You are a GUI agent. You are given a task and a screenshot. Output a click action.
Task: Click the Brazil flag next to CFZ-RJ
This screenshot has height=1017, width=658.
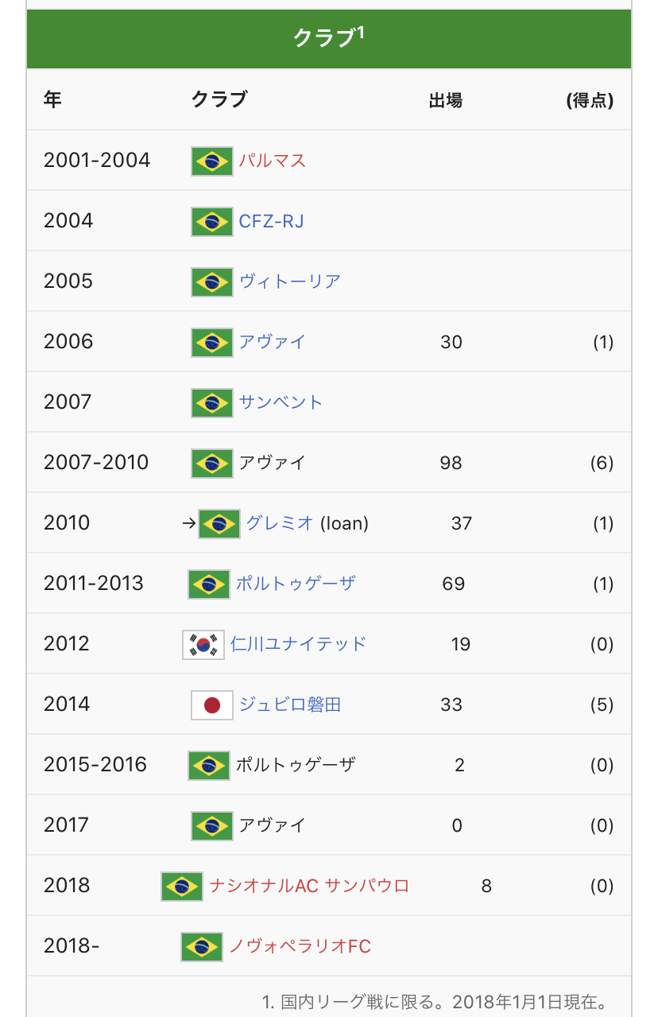point(212,222)
